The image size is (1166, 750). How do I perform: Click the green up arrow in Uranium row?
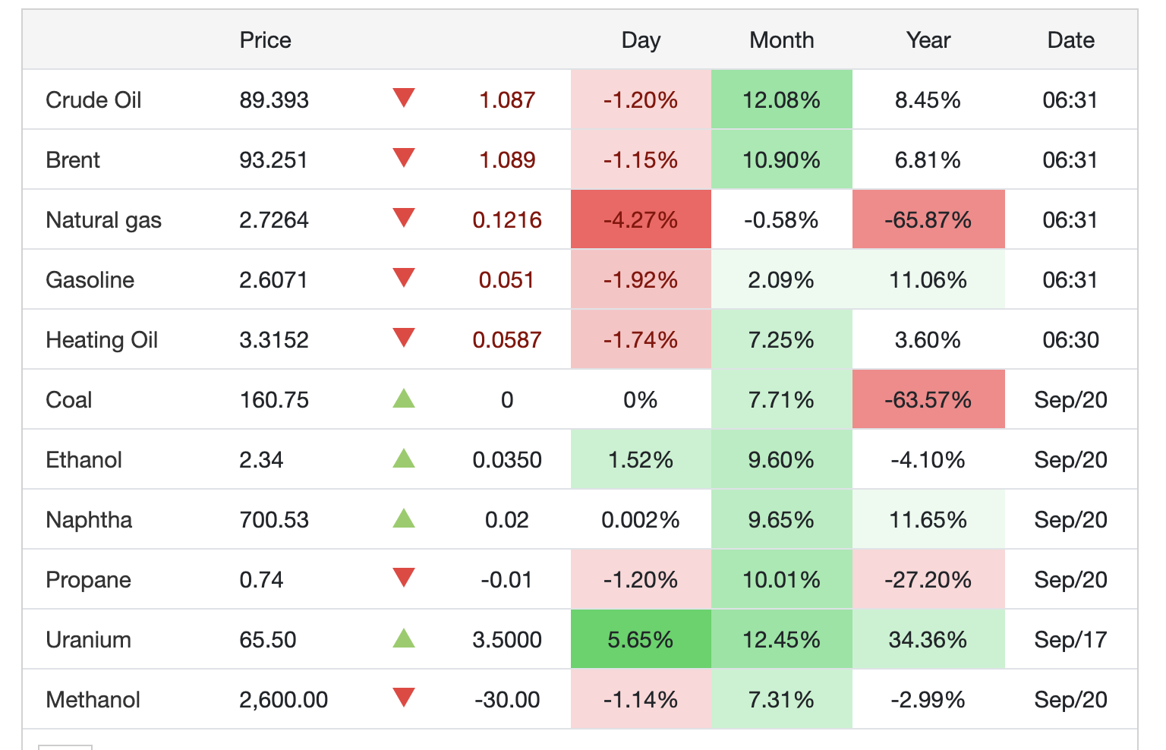coord(404,638)
